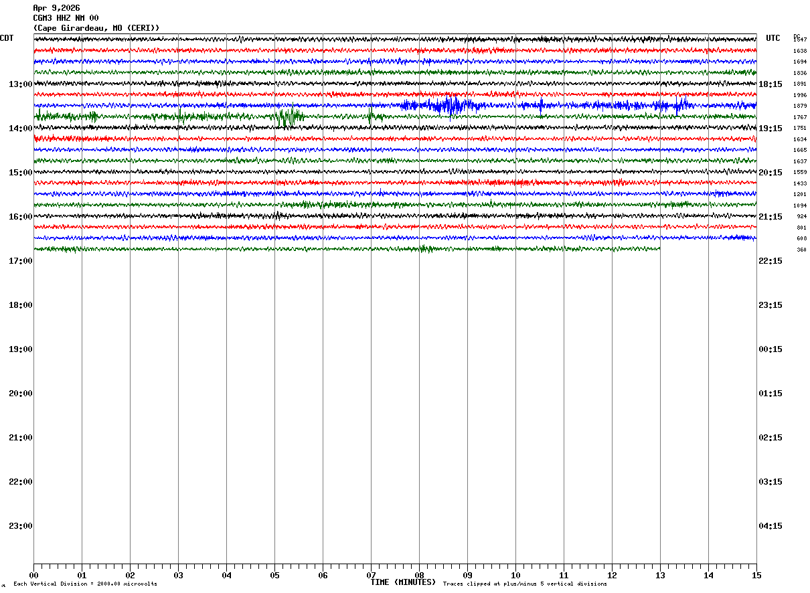Click the 23:15 UTC time label
The height and width of the screenshot is (593, 810).
771,305
